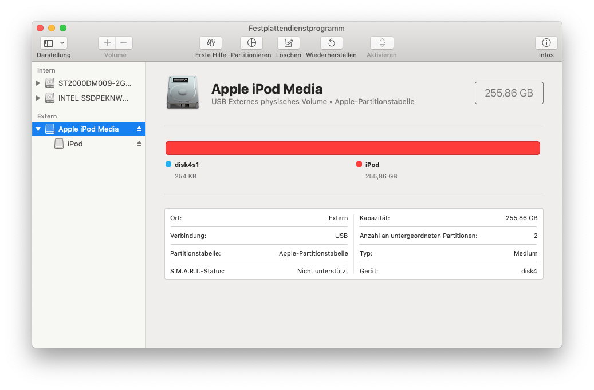Viewport: 594px width, 390px height.
Task: Click the iPod volume drive icon
Action: (59, 144)
